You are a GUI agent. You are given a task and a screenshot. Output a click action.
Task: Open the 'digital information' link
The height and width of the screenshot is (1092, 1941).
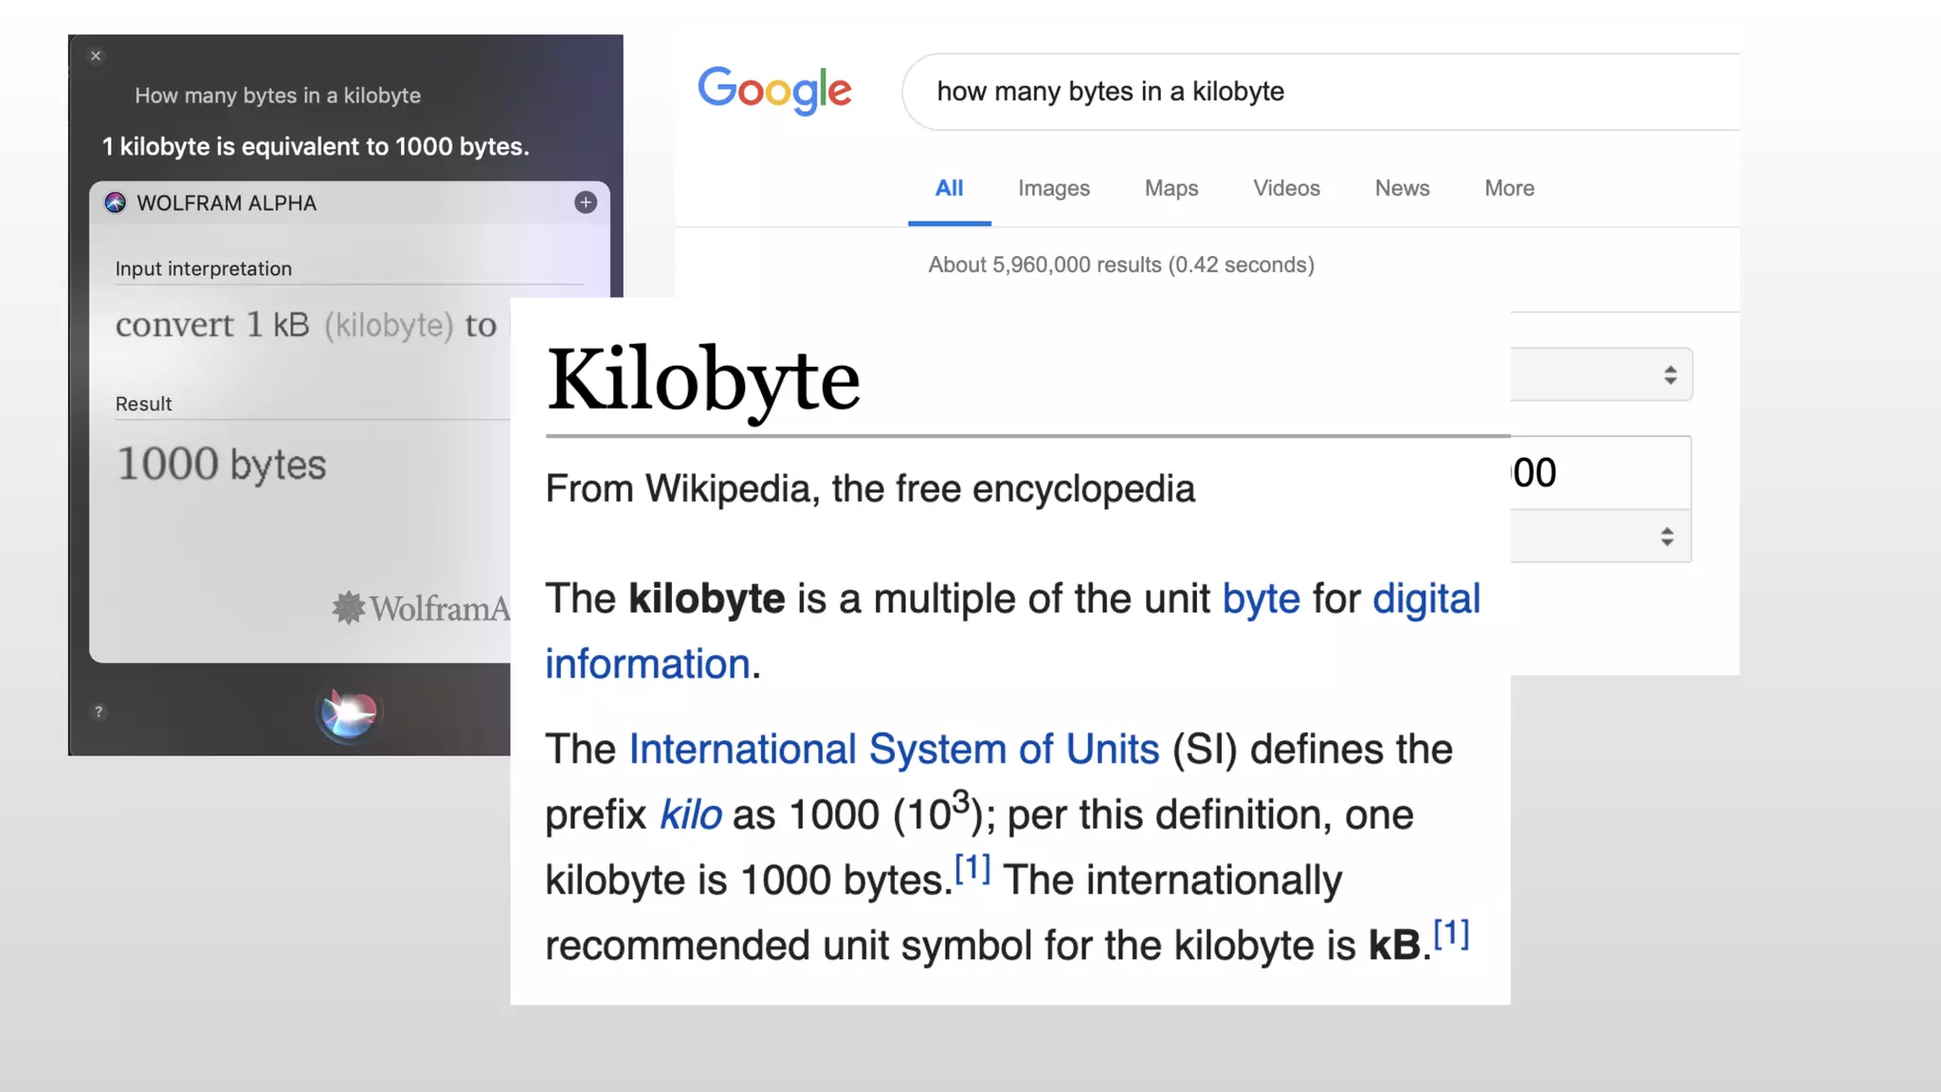coord(1425,600)
